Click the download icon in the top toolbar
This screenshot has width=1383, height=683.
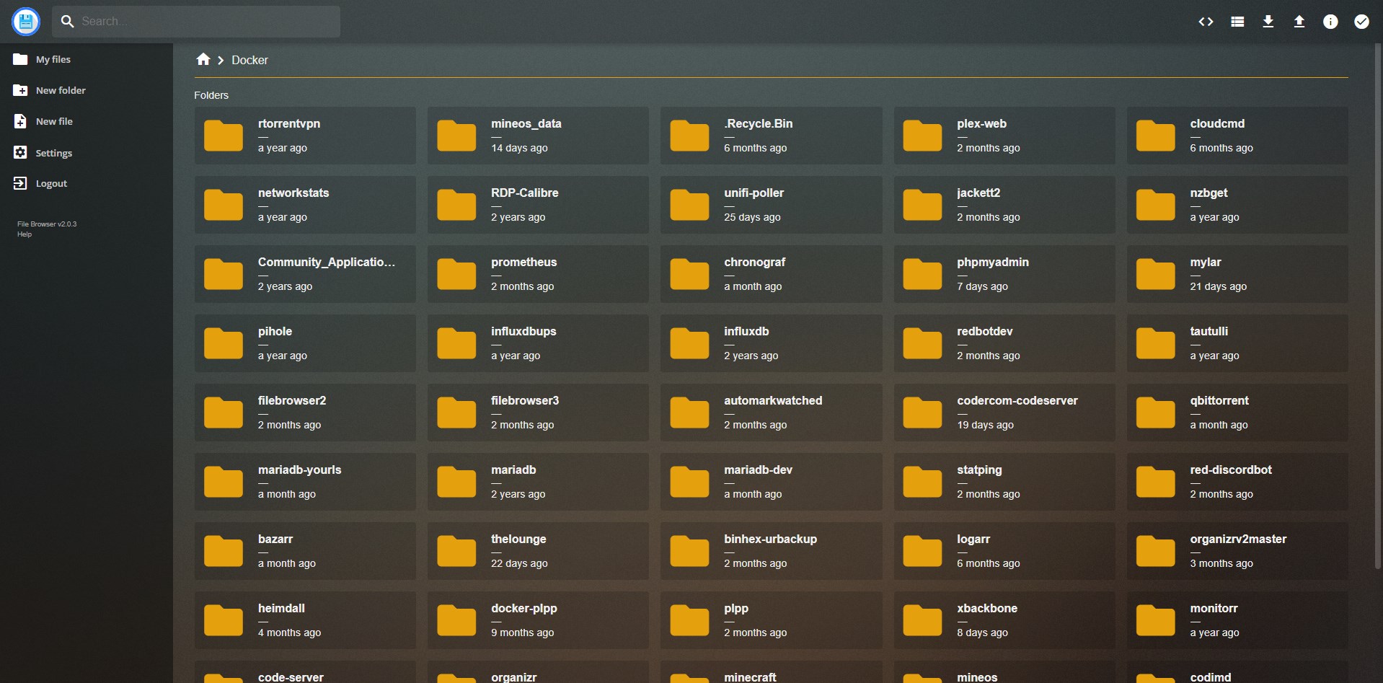tap(1268, 22)
